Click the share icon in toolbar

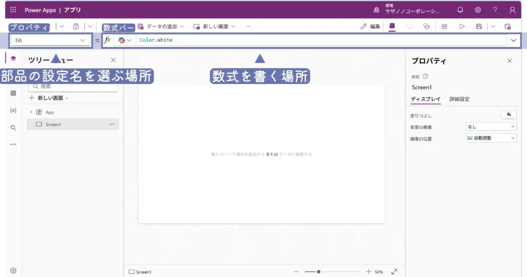pos(444,26)
